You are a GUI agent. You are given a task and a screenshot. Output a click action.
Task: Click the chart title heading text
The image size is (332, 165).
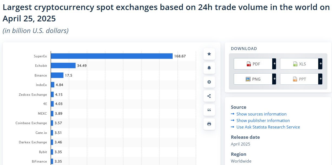pos(166,13)
